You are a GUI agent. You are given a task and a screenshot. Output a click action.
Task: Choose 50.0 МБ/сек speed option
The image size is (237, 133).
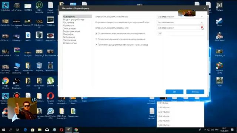pos(180,125)
